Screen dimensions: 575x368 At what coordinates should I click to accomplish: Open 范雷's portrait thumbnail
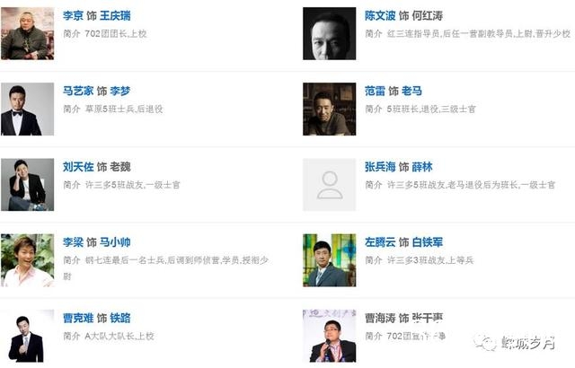coord(329,109)
